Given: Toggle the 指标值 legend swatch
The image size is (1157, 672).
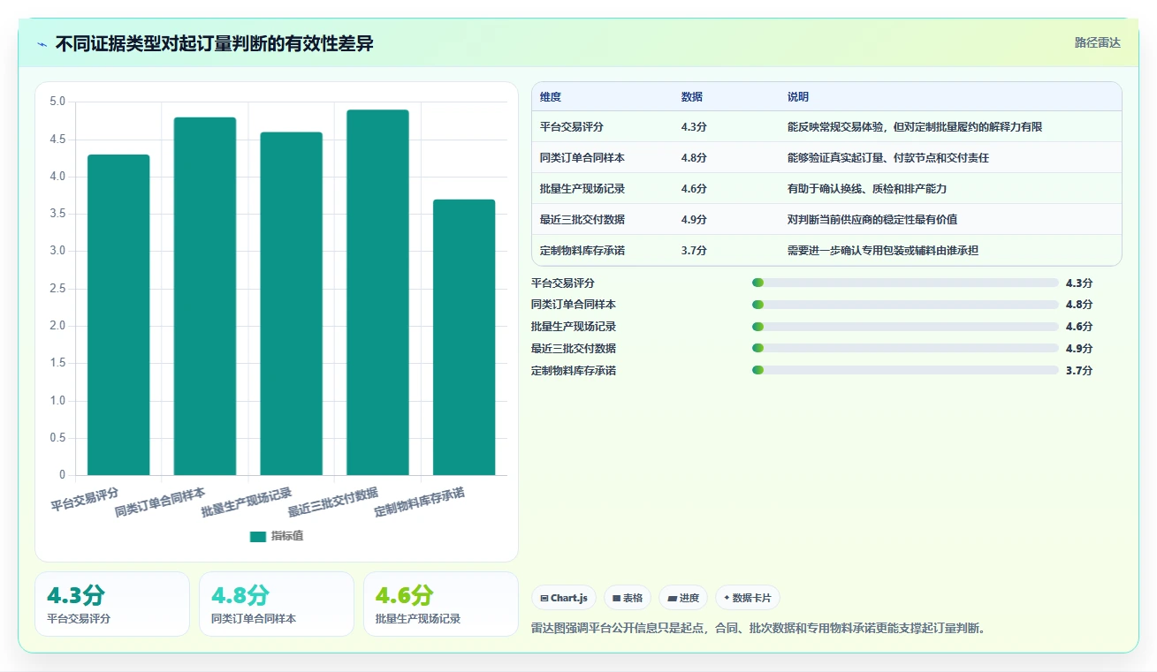Looking at the screenshot, I should click(258, 536).
